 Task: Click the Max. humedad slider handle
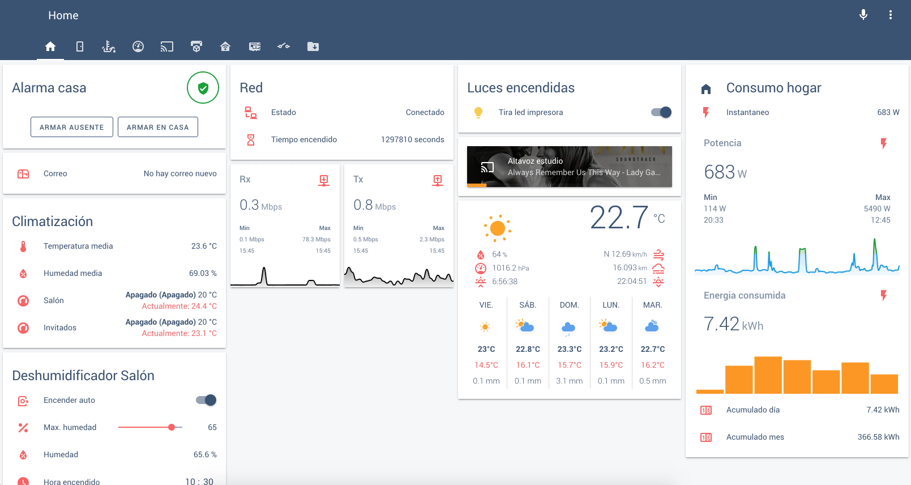[x=172, y=427]
